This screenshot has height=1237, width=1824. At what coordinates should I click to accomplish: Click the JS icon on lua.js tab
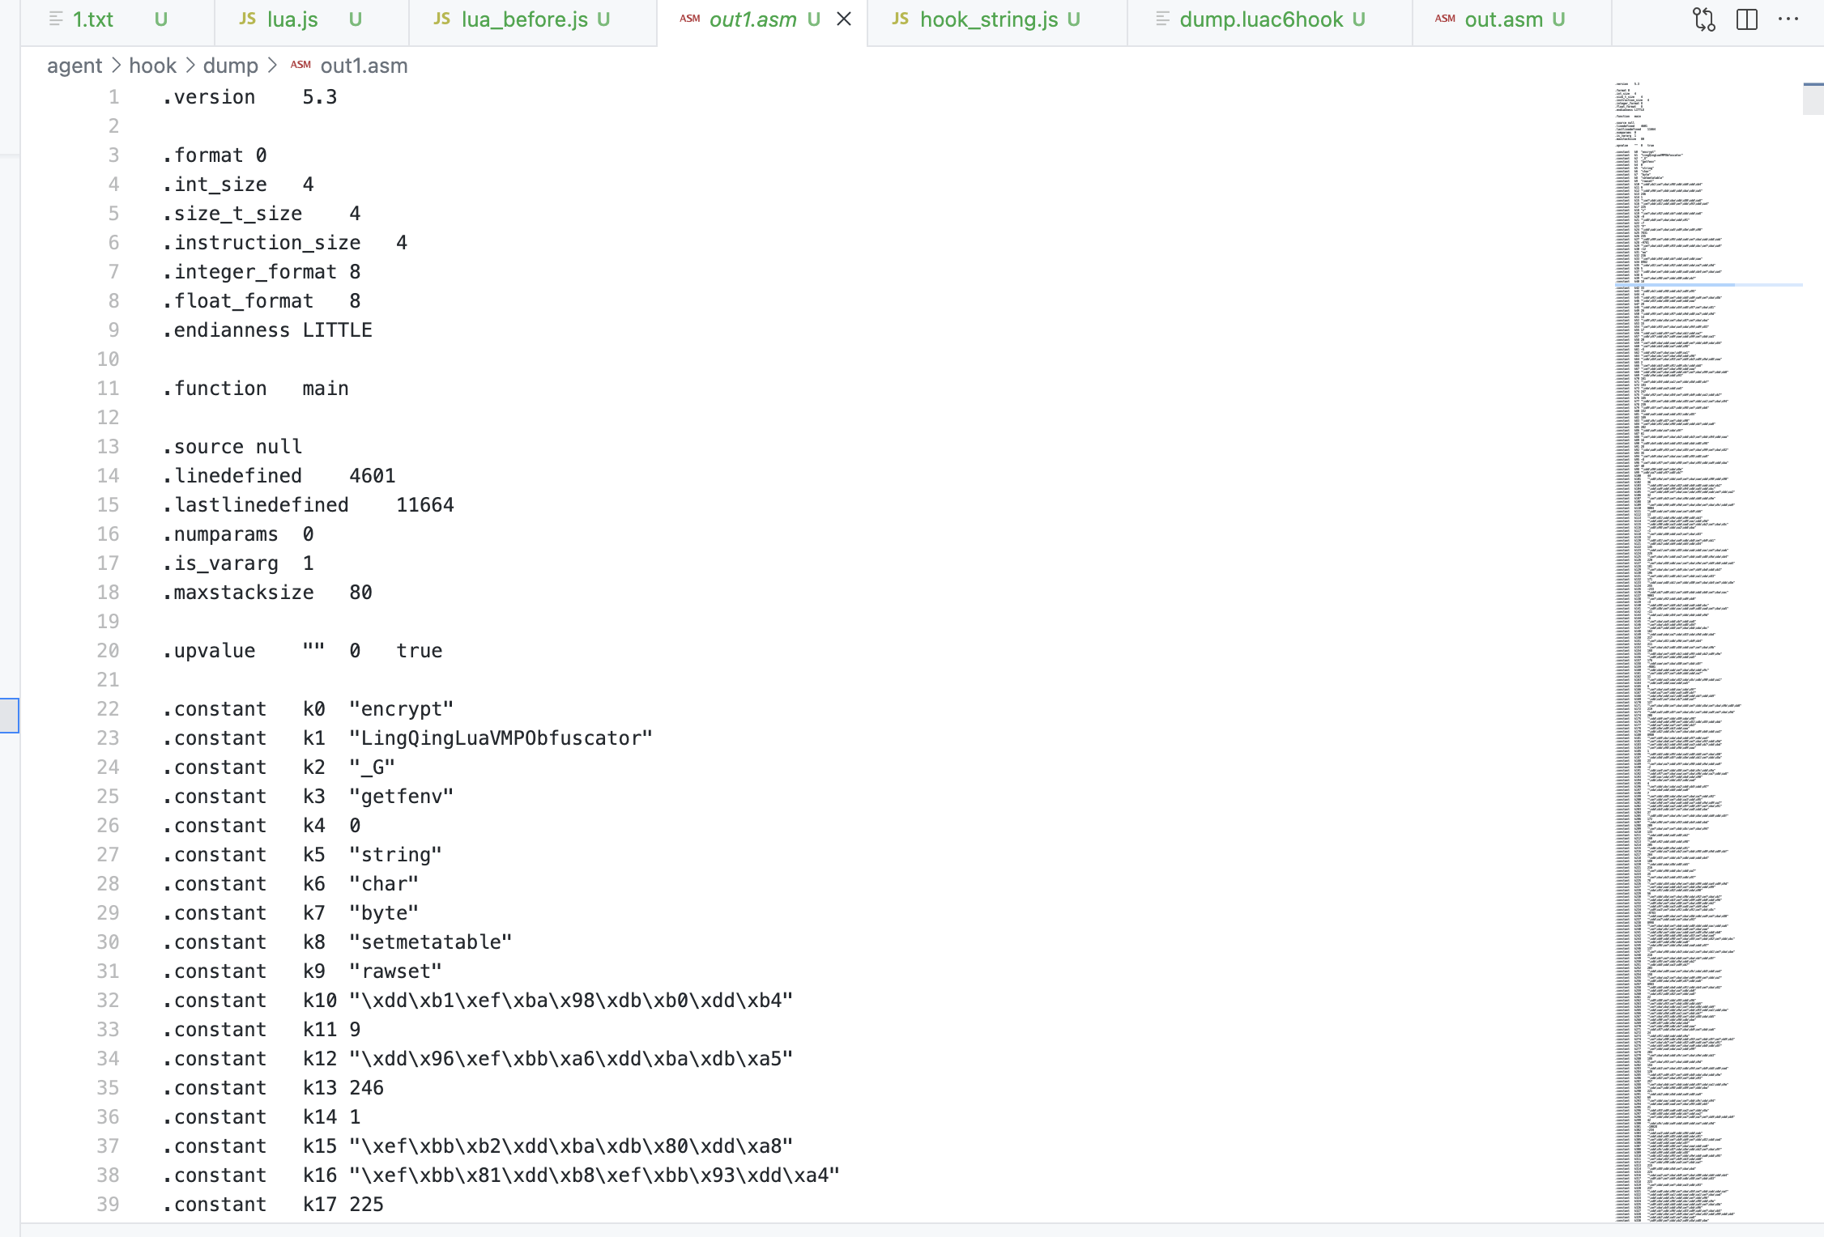coord(248,19)
